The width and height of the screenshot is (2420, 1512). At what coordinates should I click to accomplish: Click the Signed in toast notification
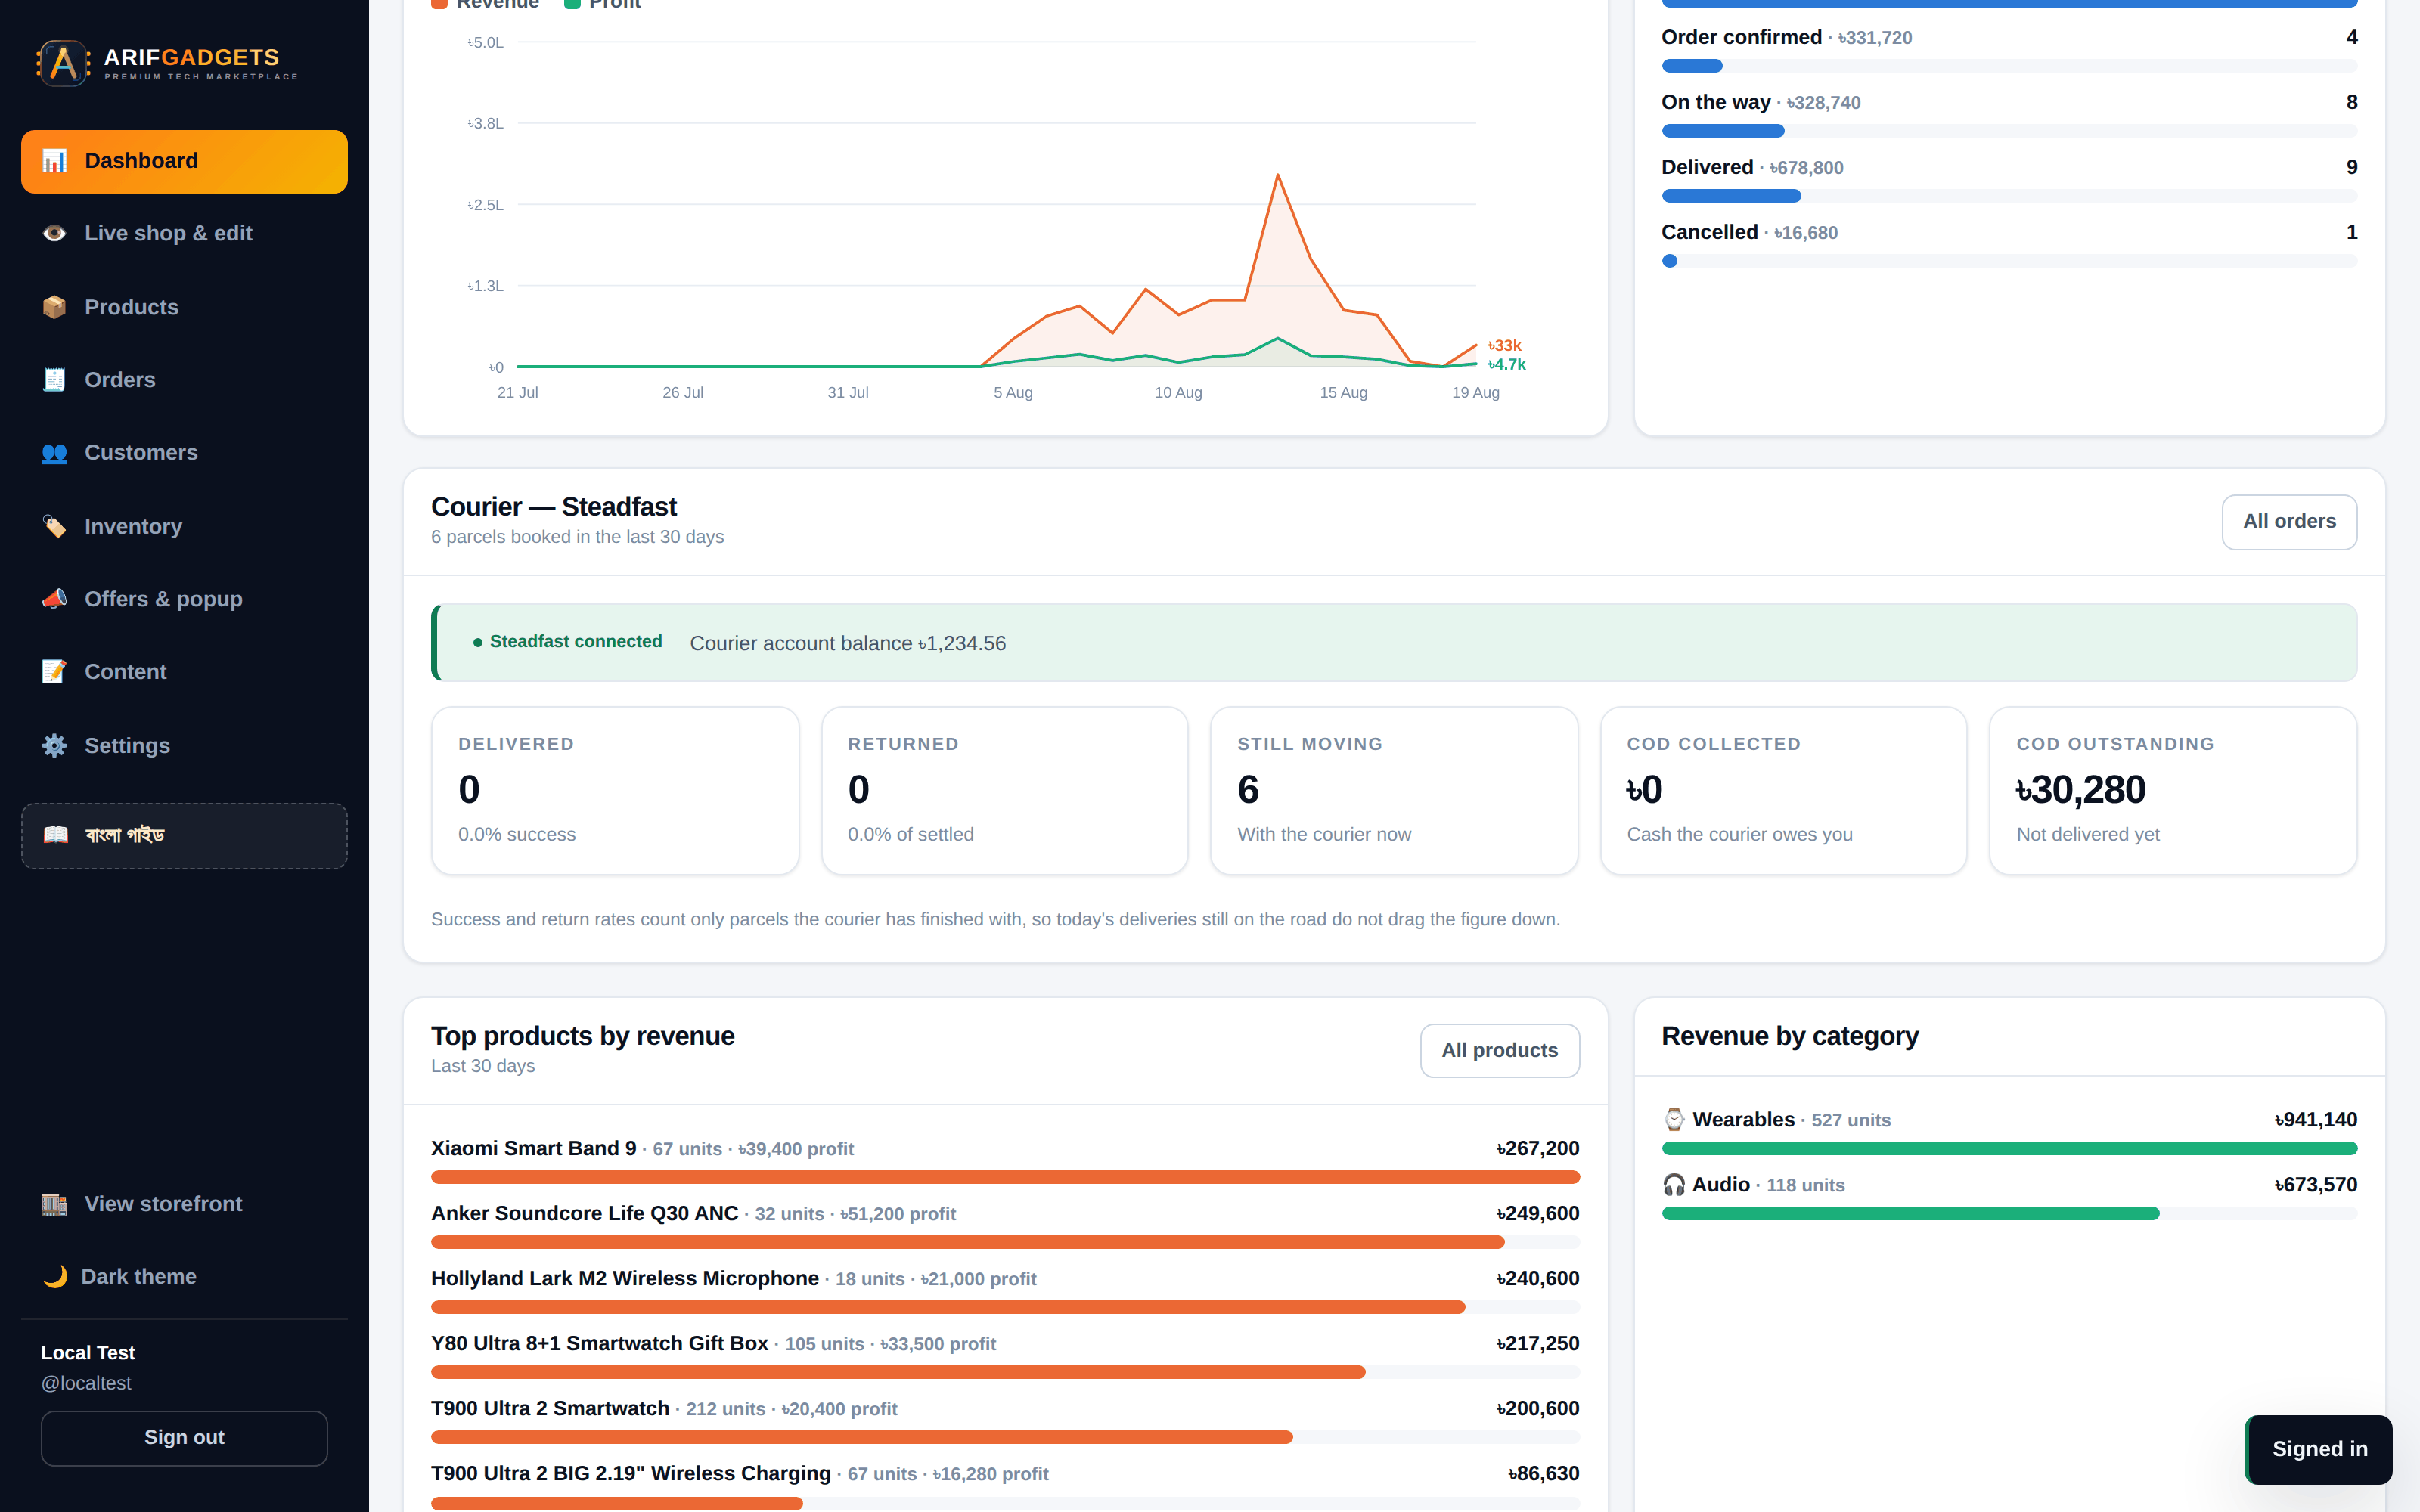tap(2319, 1449)
